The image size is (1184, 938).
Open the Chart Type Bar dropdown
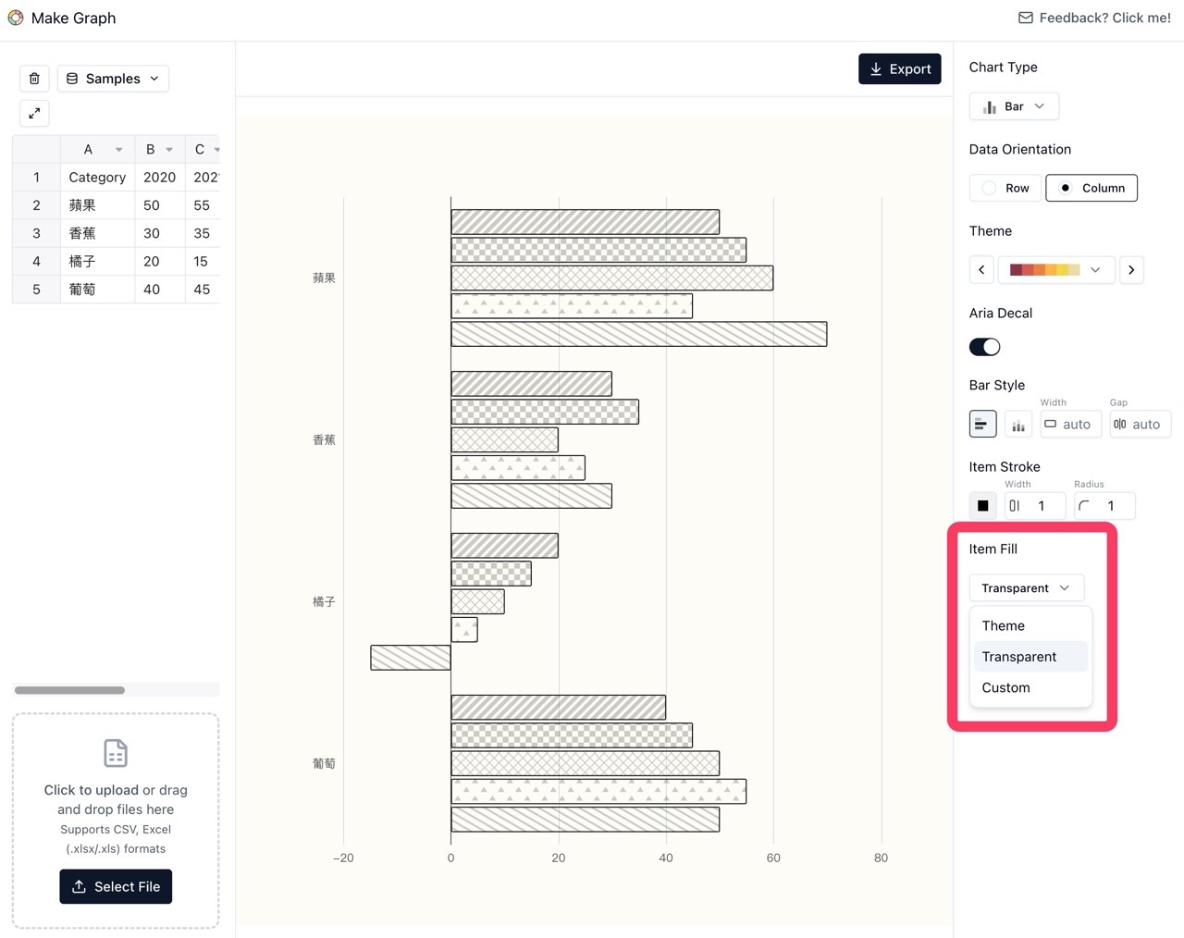pos(1014,106)
